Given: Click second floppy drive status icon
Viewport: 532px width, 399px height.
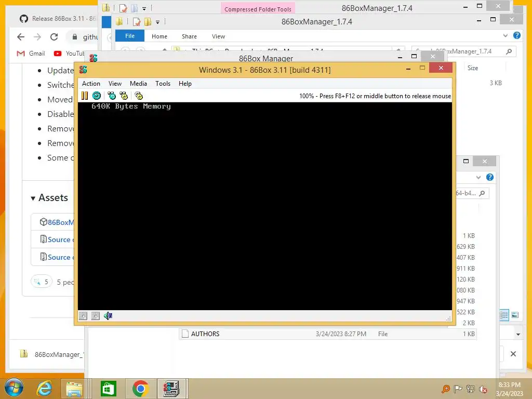Looking at the screenshot, I should [x=96, y=316].
